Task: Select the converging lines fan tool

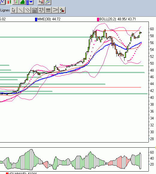Action: point(55,10)
